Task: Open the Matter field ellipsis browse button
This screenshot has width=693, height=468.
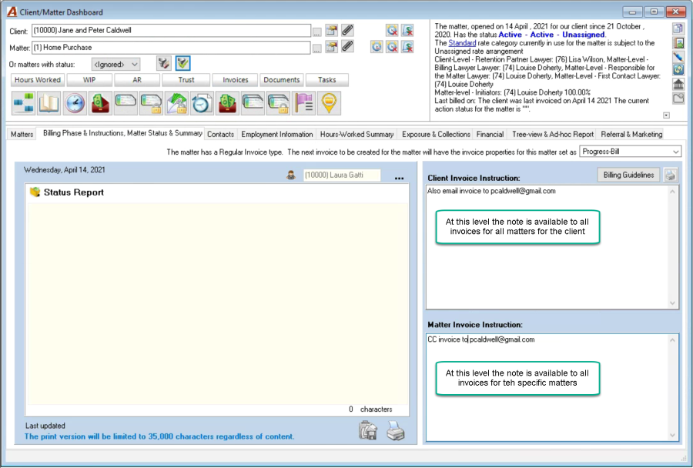Action: (x=317, y=48)
